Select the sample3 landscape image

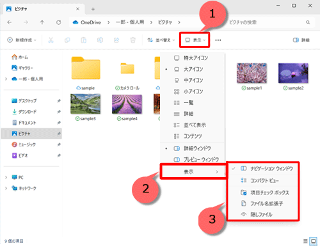pyautogui.click(x=86, y=107)
